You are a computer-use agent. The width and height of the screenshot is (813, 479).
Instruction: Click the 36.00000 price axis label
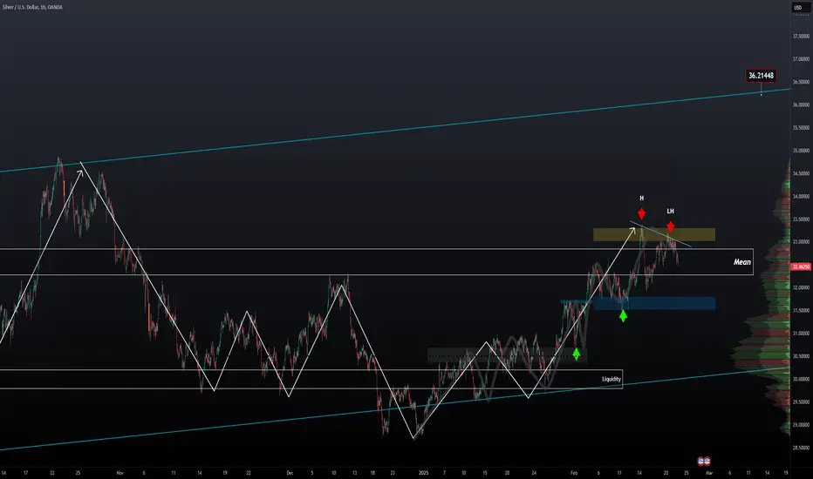tap(801, 105)
